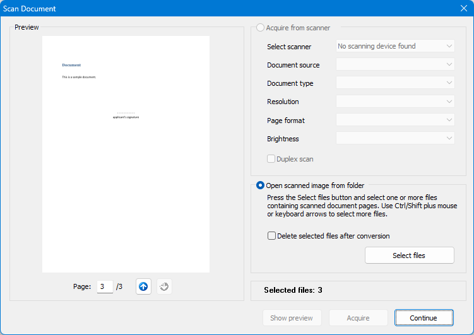Click the blue up arrow previous page icon
Image resolution: width=474 pixels, height=335 pixels.
143,286
